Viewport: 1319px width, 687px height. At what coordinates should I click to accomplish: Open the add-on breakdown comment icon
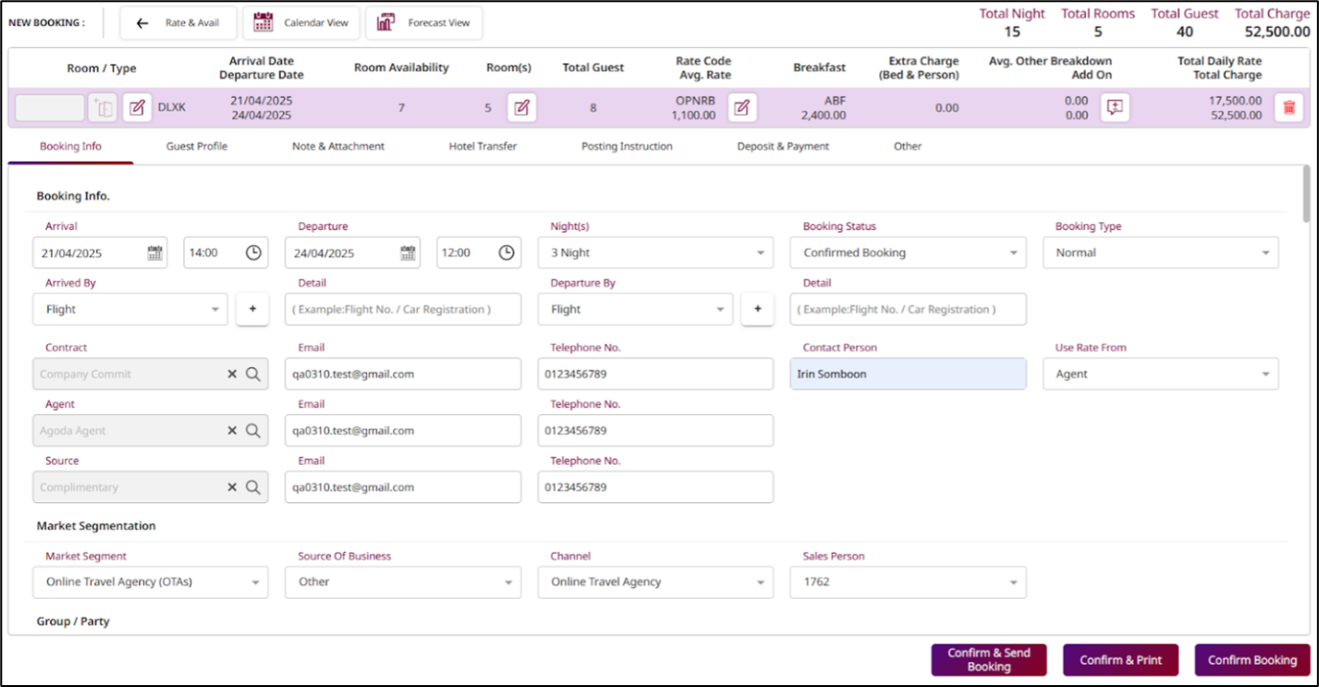(1114, 108)
